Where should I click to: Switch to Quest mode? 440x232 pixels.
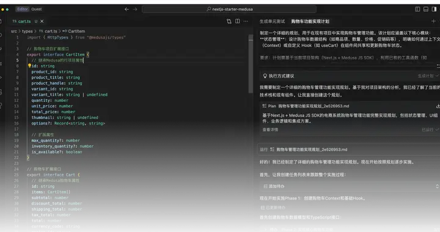coord(37,9)
